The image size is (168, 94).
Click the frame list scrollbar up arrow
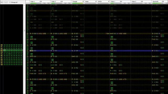click(24, 5)
